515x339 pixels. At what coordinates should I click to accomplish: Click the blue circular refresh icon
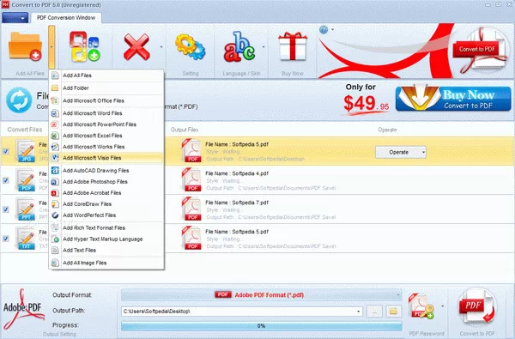point(19,100)
